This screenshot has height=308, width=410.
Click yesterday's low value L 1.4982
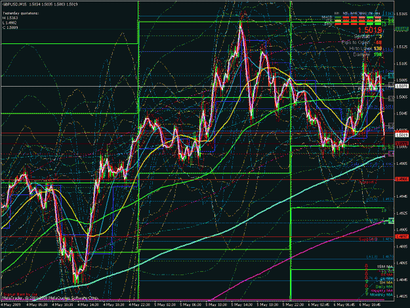(x=10, y=23)
